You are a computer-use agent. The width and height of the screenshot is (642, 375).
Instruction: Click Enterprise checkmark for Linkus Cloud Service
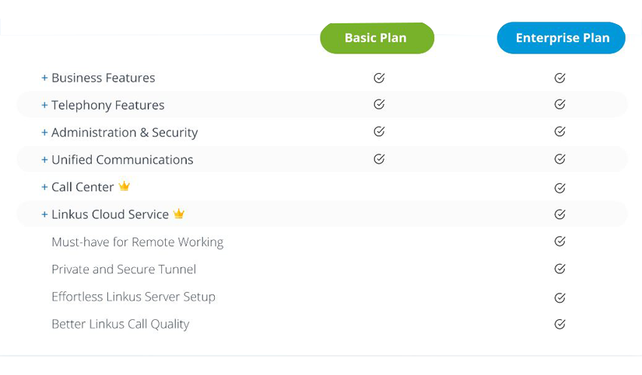click(x=560, y=214)
